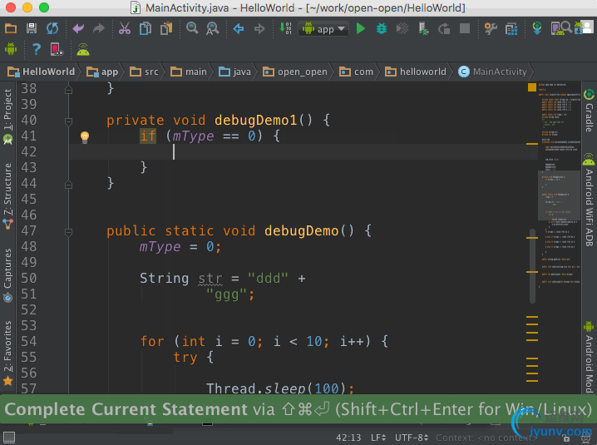Run the app with green play button
Viewport: 597px width, 445px height.
[361, 28]
